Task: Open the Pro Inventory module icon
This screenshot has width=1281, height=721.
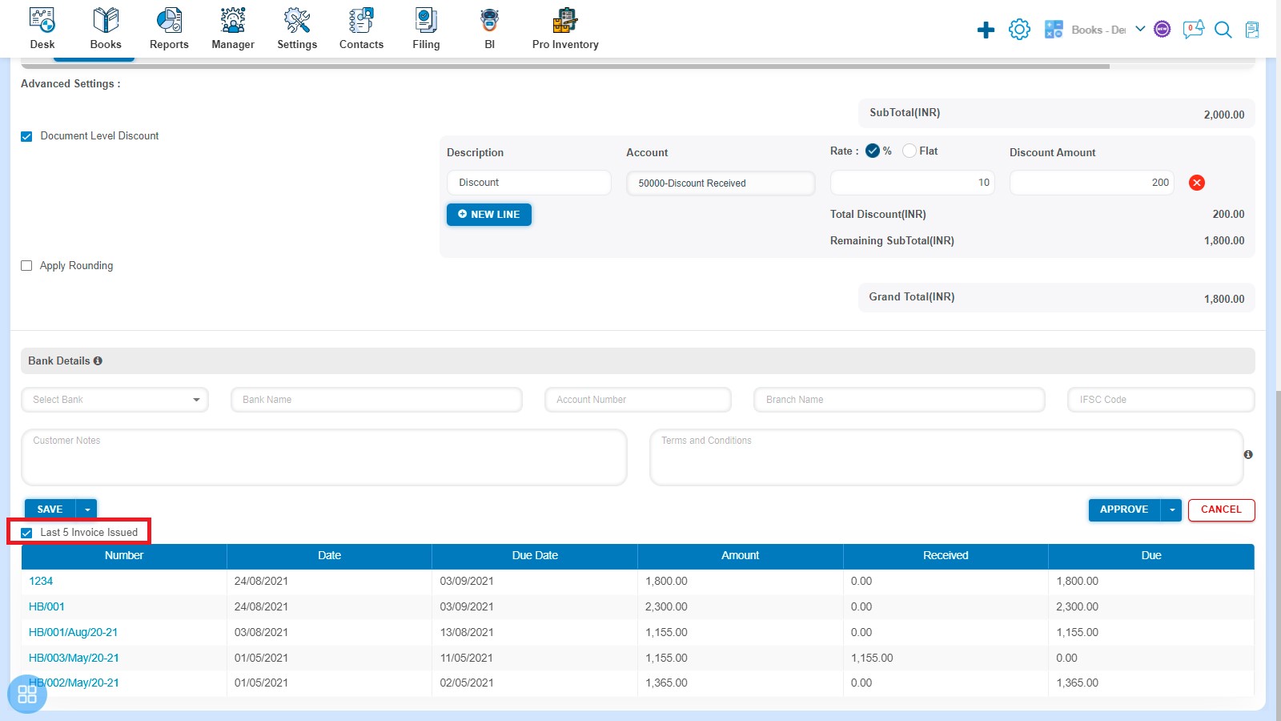Action: [565, 20]
